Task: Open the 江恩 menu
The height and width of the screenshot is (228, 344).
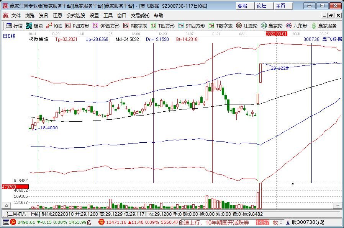Action: click(x=57, y=16)
